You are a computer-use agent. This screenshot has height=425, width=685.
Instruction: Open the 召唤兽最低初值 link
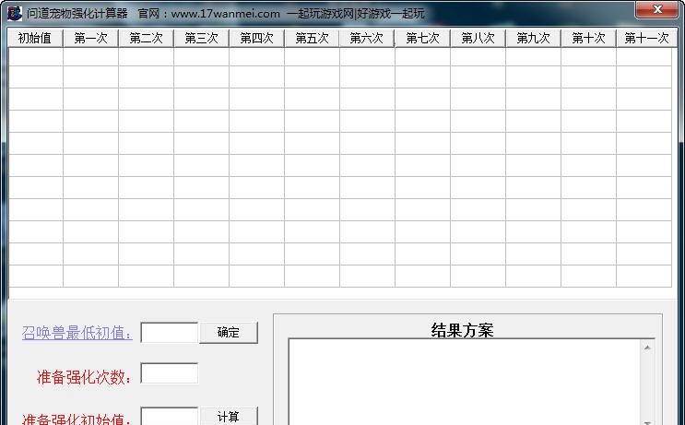click(77, 333)
